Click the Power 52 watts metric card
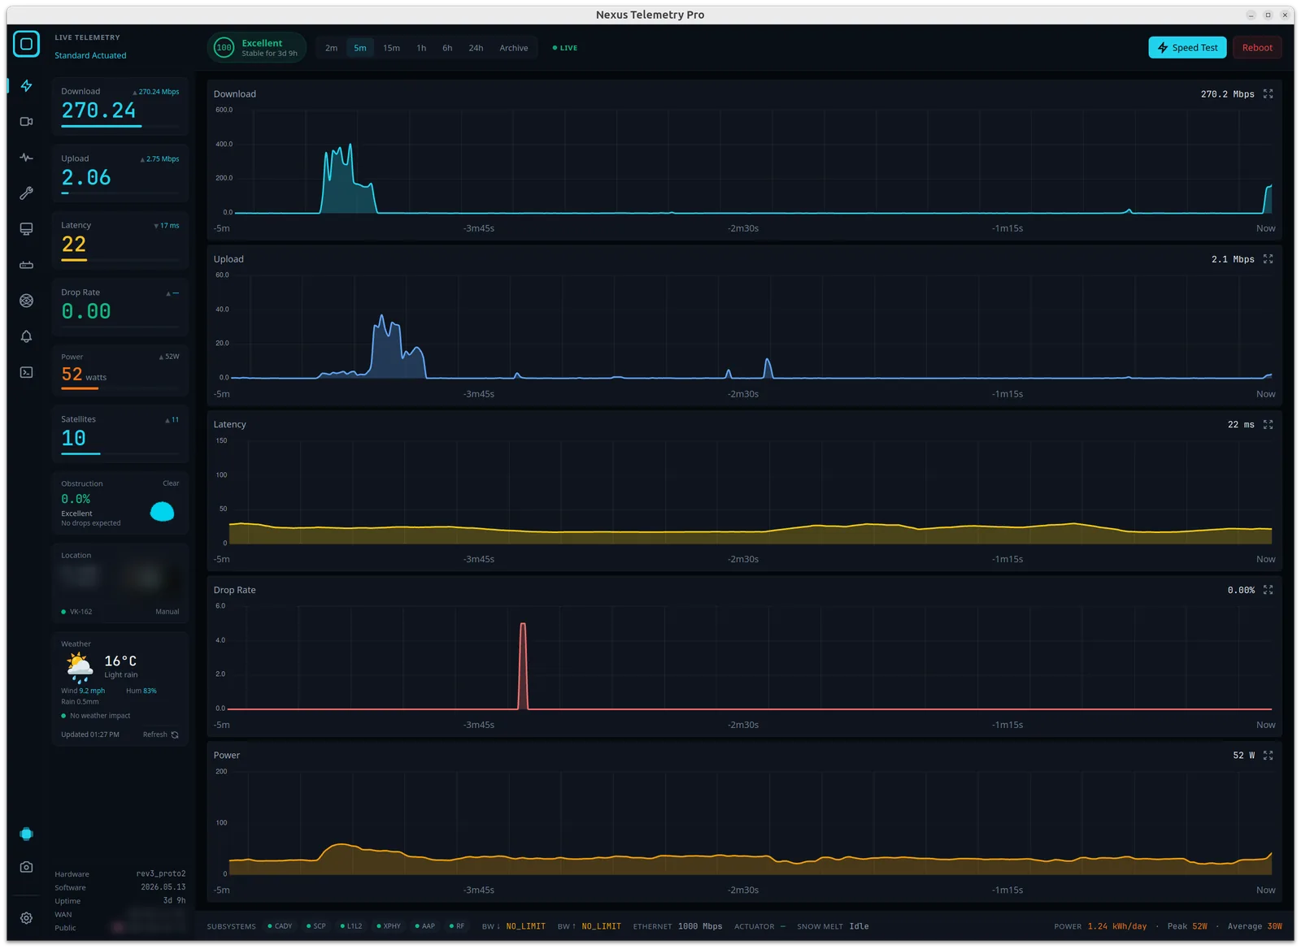This screenshot has width=1301, height=949. 120,370
